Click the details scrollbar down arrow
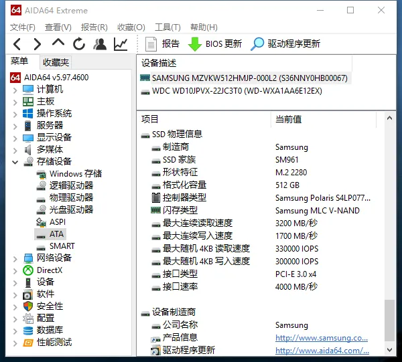This screenshot has width=402, height=362. (x=389, y=350)
